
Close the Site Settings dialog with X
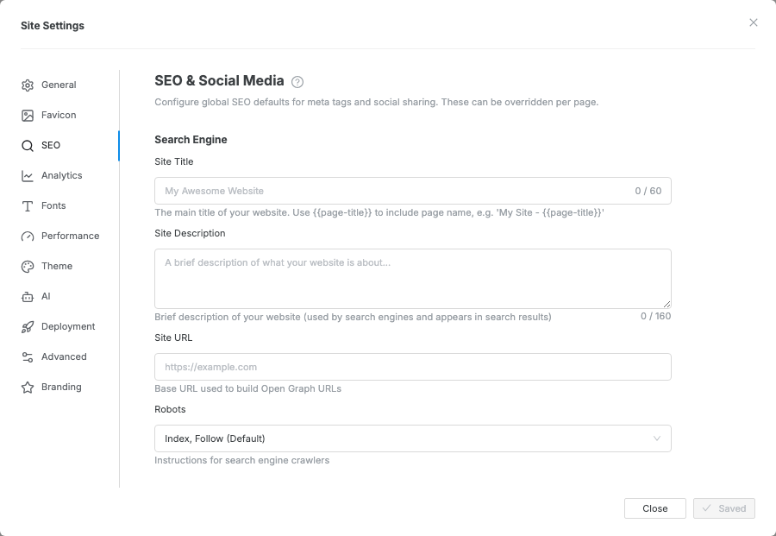point(754,22)
